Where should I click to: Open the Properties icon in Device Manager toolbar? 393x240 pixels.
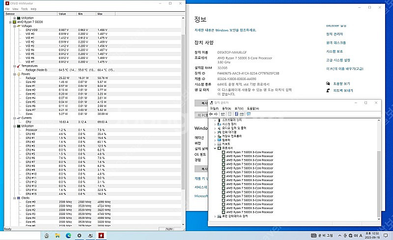pos(229,114)
